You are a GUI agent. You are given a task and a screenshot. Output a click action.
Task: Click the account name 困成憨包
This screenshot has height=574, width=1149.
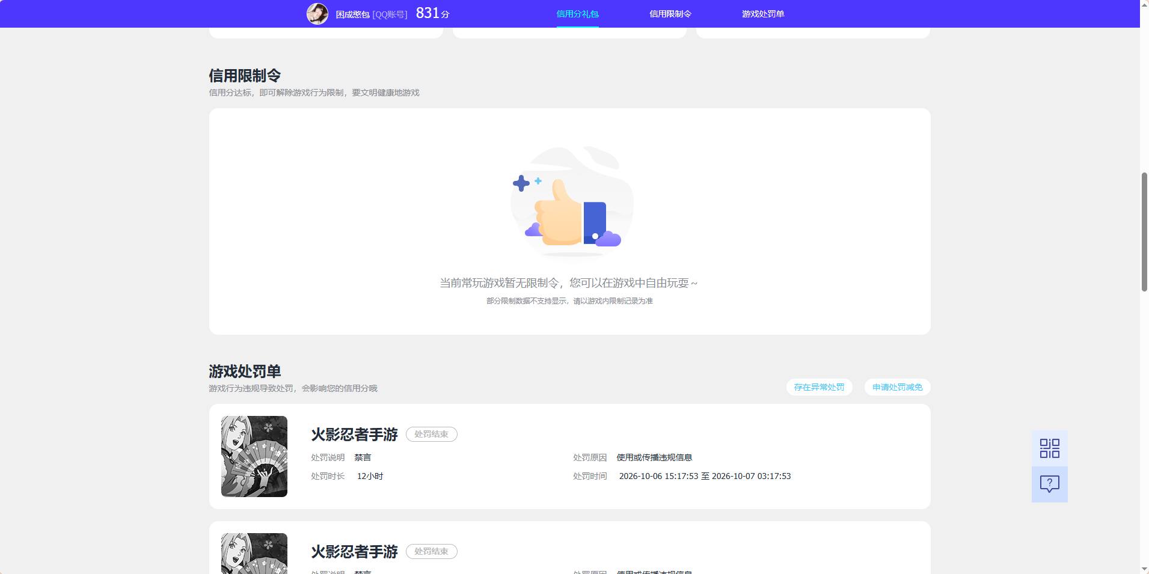tap(352, 14)
